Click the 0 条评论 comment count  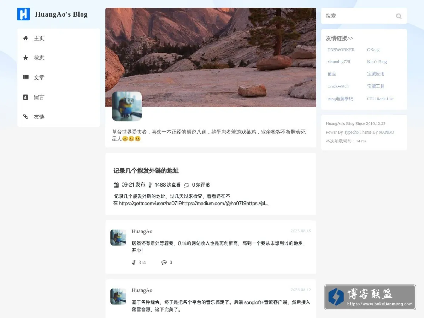pyautogui.click(x=201, y=185)
